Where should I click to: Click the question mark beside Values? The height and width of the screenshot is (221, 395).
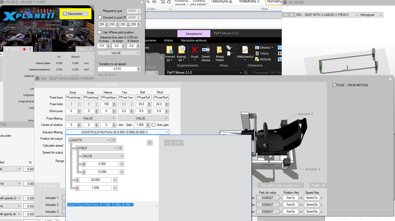30,49
